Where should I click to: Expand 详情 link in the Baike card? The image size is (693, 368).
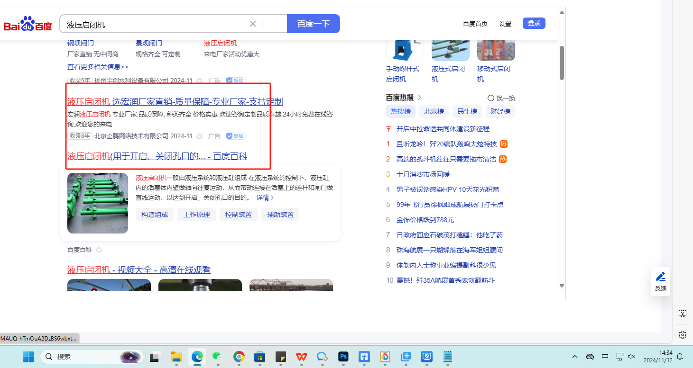click(265, 197)
